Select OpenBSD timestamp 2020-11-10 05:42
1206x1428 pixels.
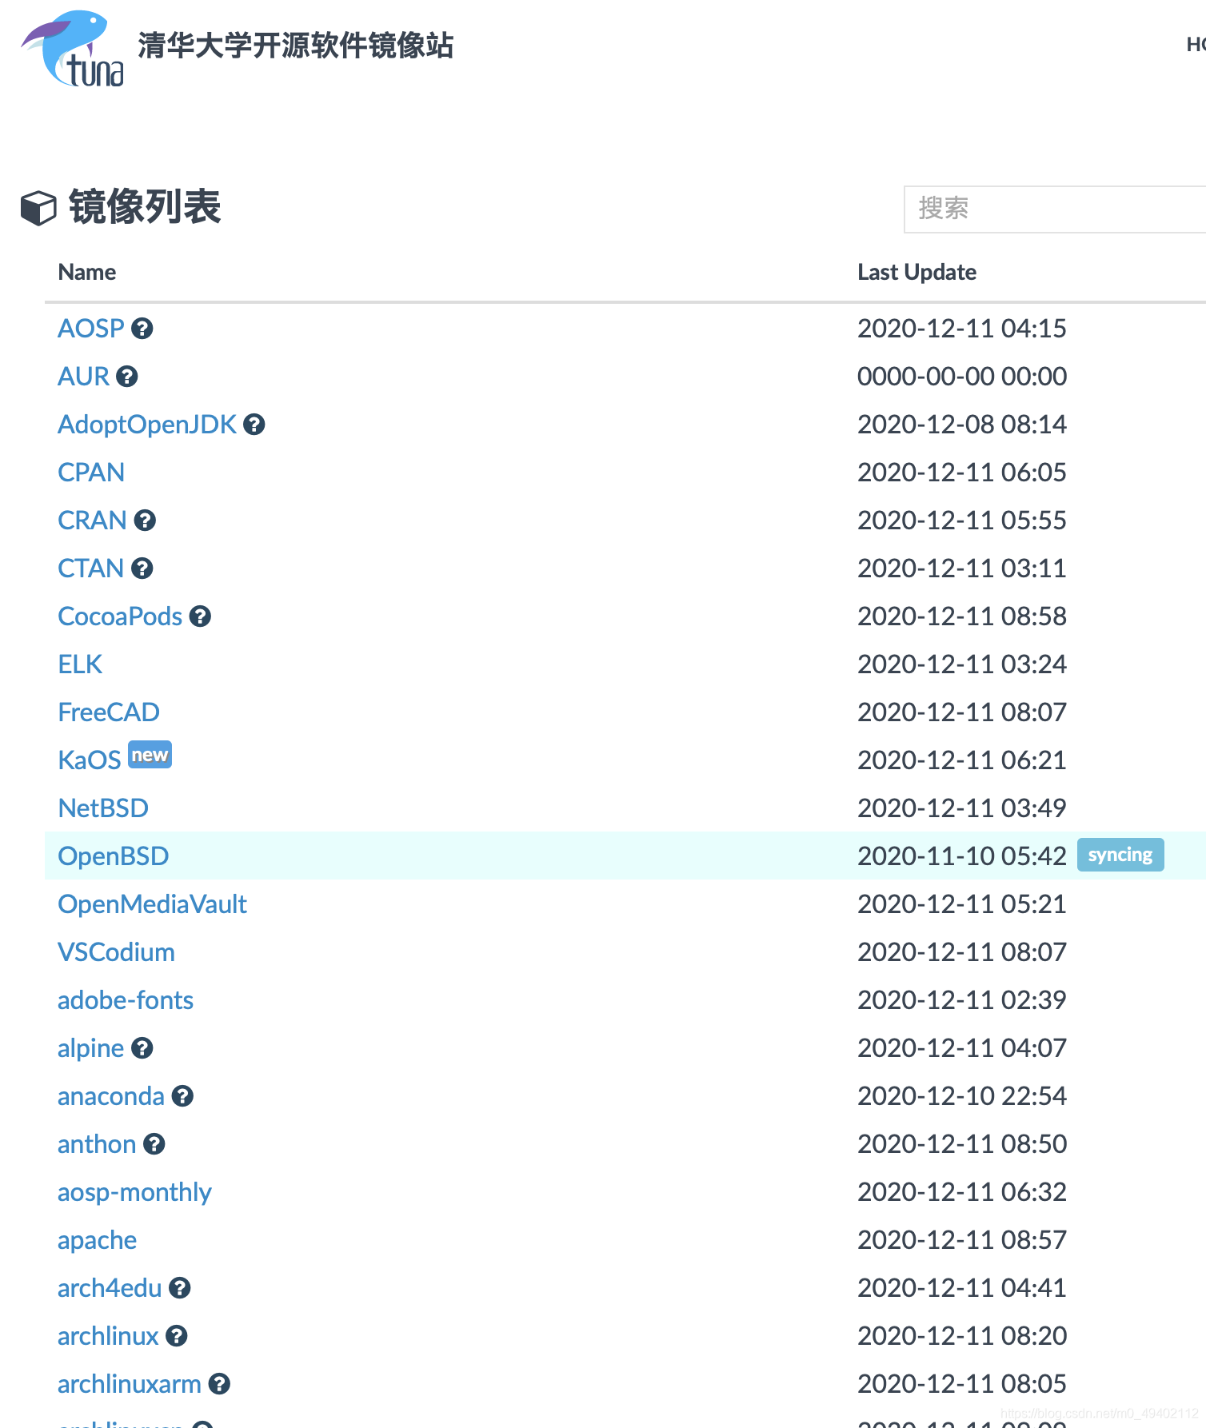point(962,856)
